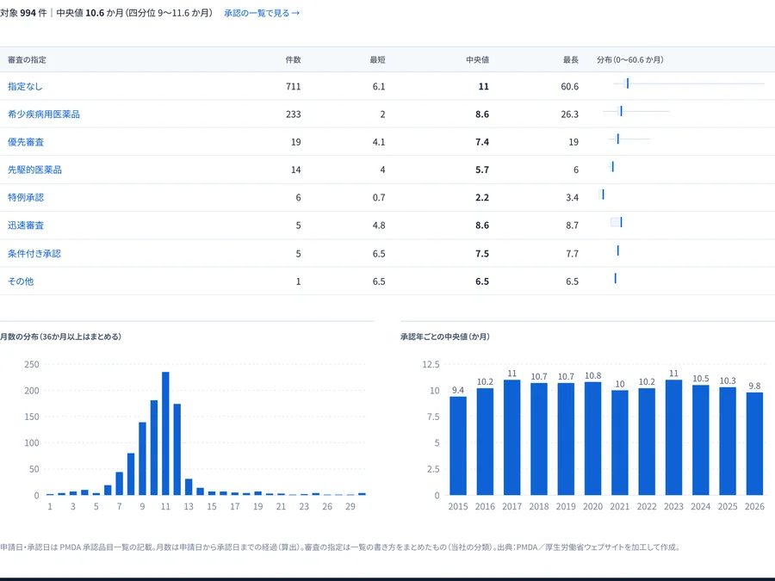Click the 承認年ごとの中央値(か月) chart title

[445, 337]
